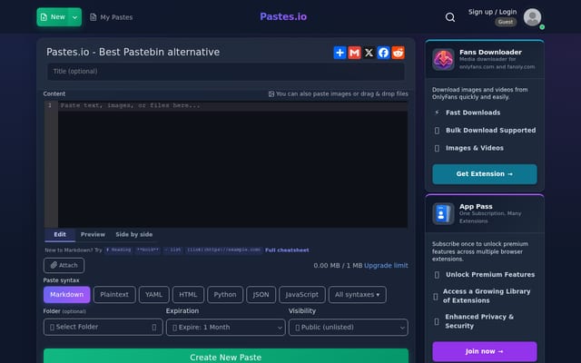Share paste on Facebook icon
Screen dimensions: 581x363
(383, 53)
